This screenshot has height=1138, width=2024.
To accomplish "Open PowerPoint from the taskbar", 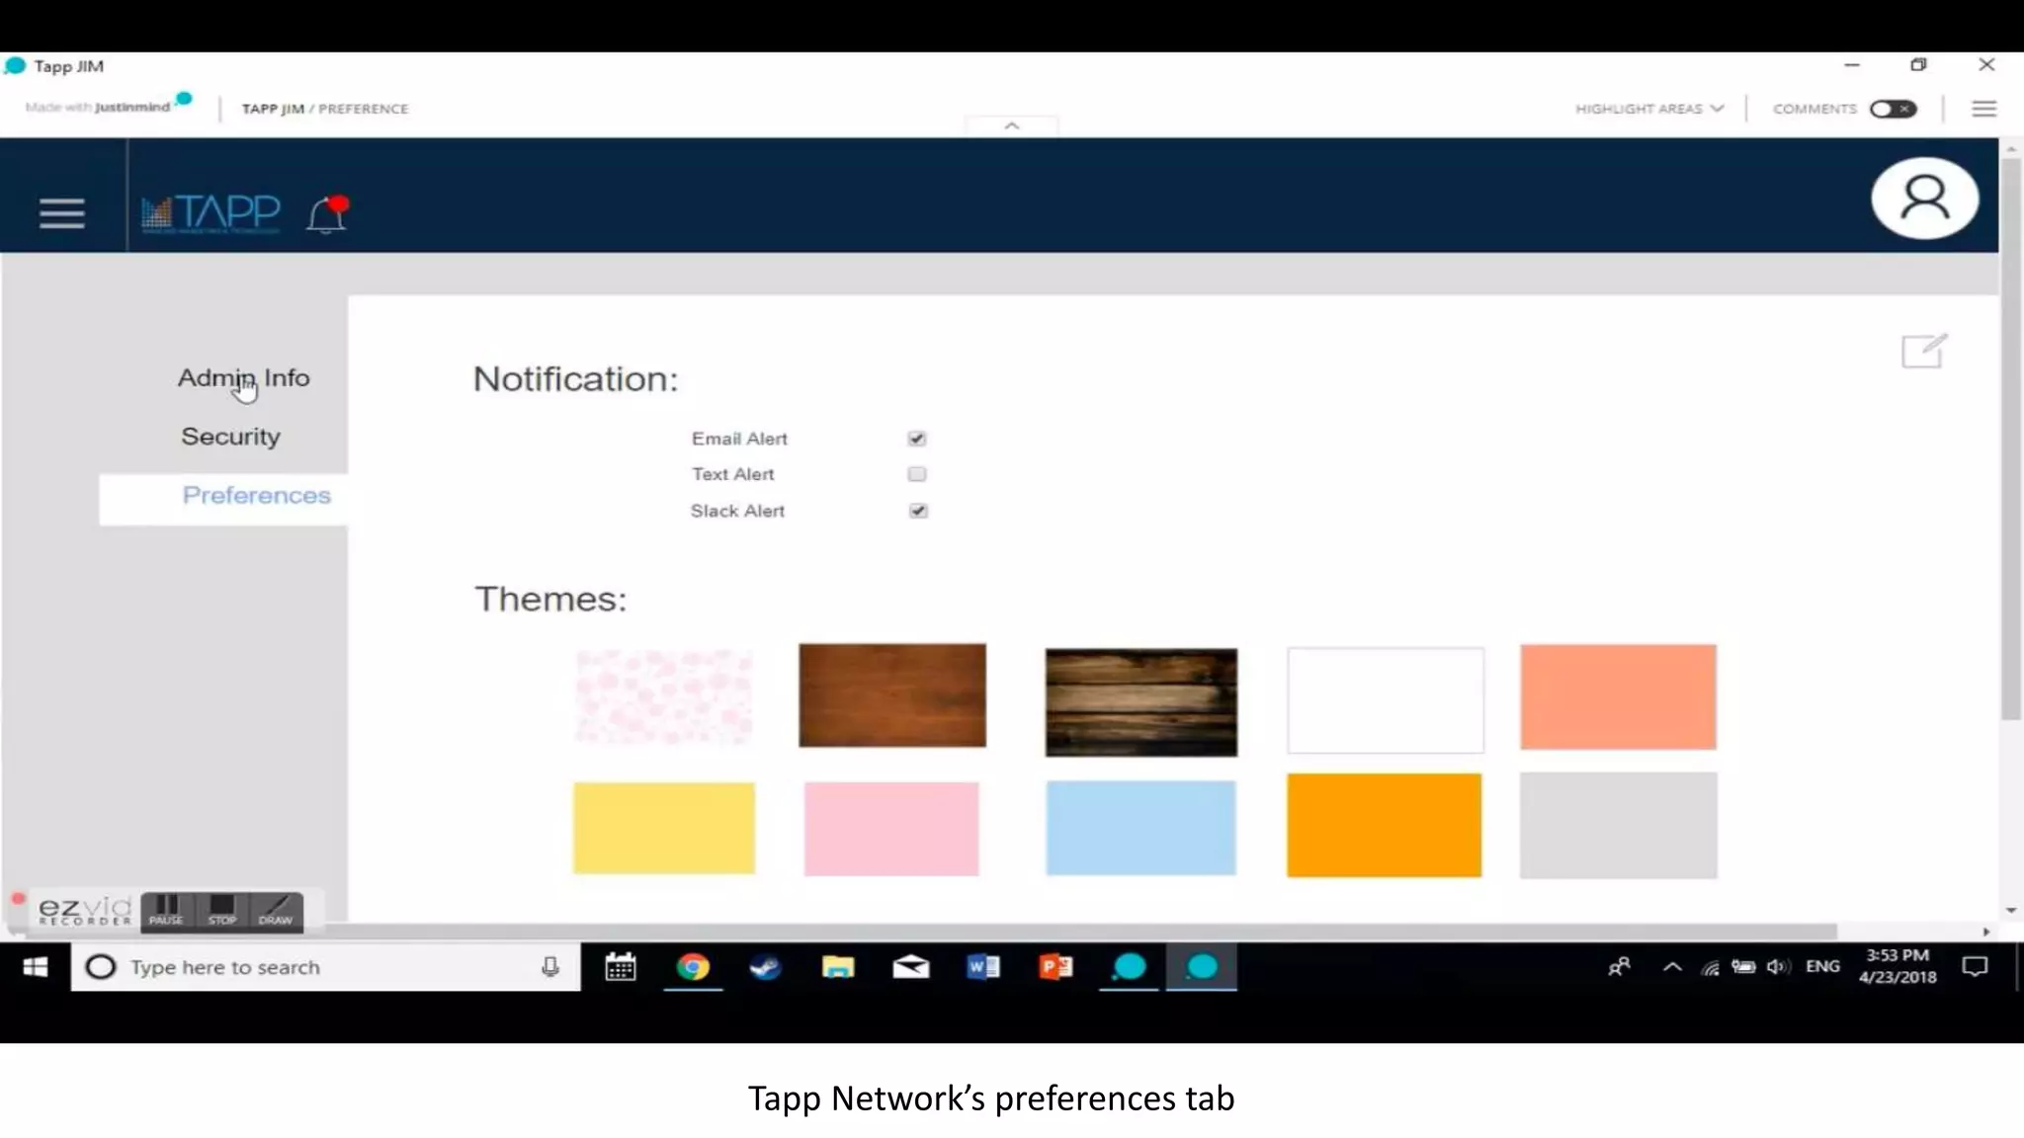I will (x=1055, y=967).
